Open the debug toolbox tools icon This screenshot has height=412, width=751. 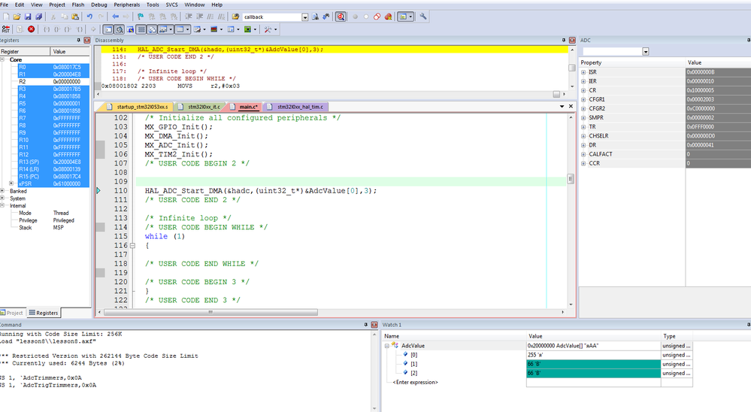268,29
